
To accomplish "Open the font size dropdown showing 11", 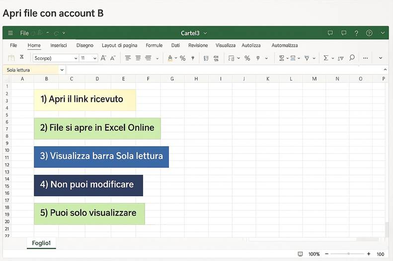I will (95, 58).
